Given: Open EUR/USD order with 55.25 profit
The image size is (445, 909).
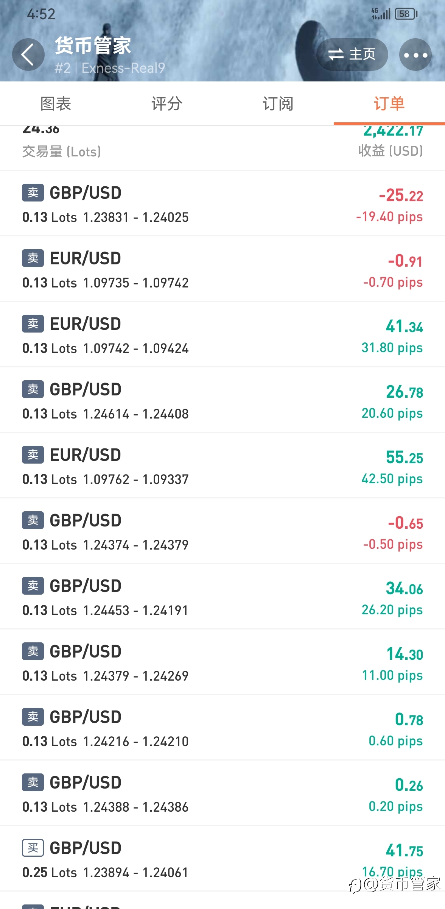Looking at the screenshot, I should click(x=222, y=465).
